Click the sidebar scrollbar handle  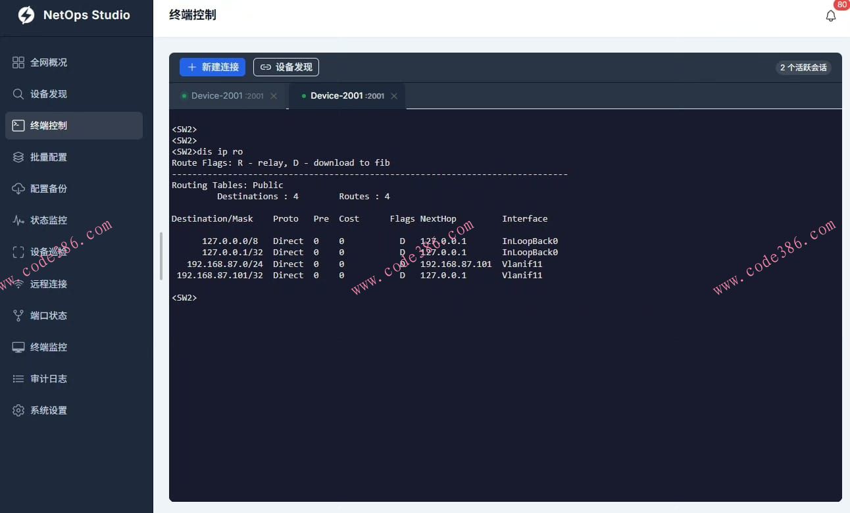(x=161, y=256)
